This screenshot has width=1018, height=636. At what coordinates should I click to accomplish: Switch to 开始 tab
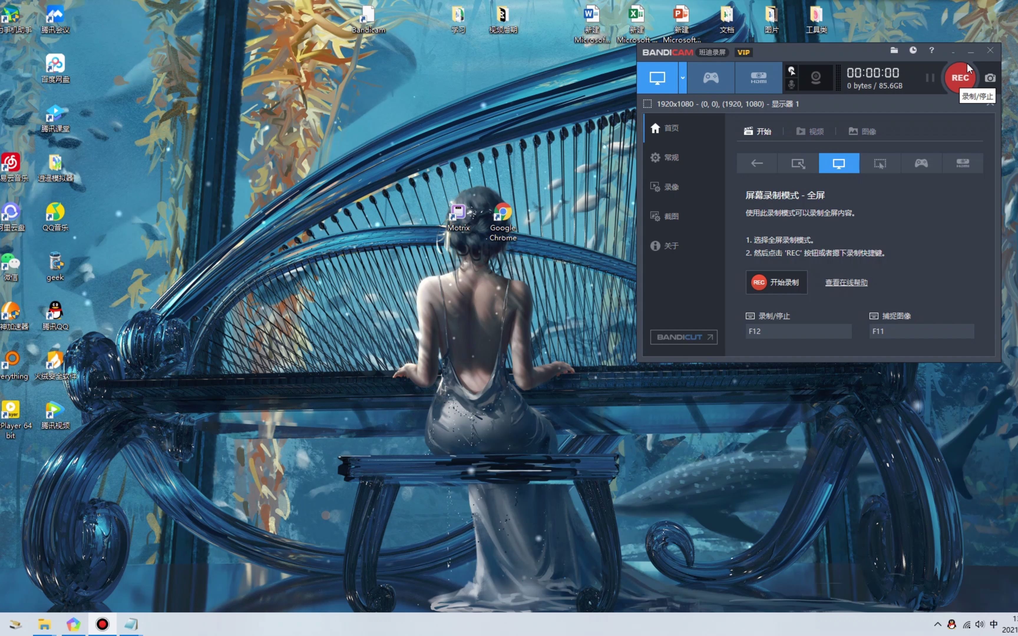click(757, 131)
